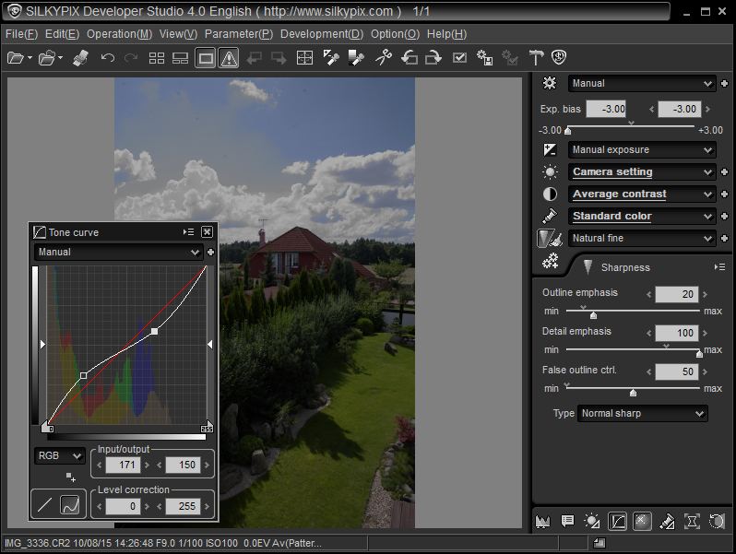Close the Tone curve panel
The image size is (736, 554).
(x=207, y=232)
